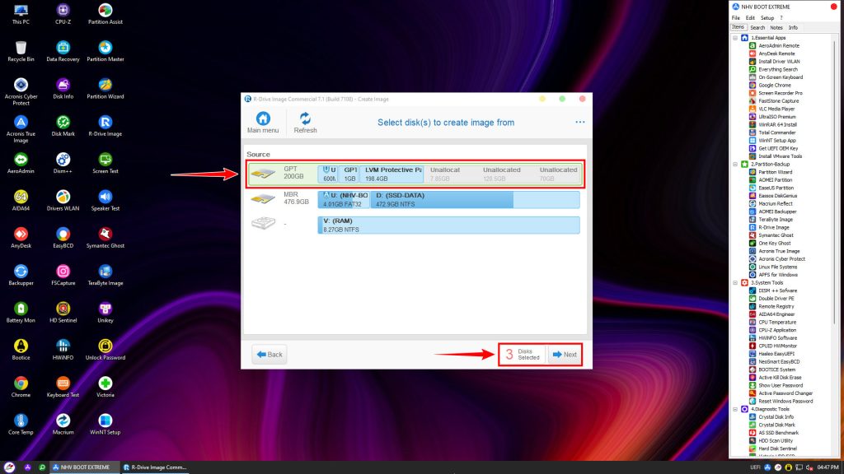Select the TeraByte Image desktop icon
Viewport: 844px width, 474px height.
pos(105,275)
